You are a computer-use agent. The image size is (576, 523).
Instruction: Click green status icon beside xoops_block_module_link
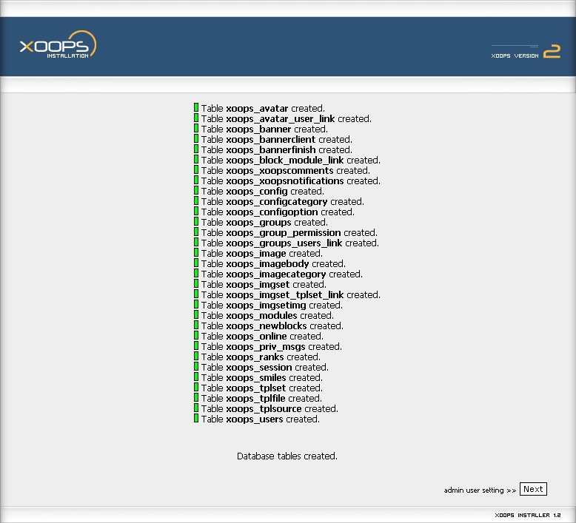[x=196, y=159]
